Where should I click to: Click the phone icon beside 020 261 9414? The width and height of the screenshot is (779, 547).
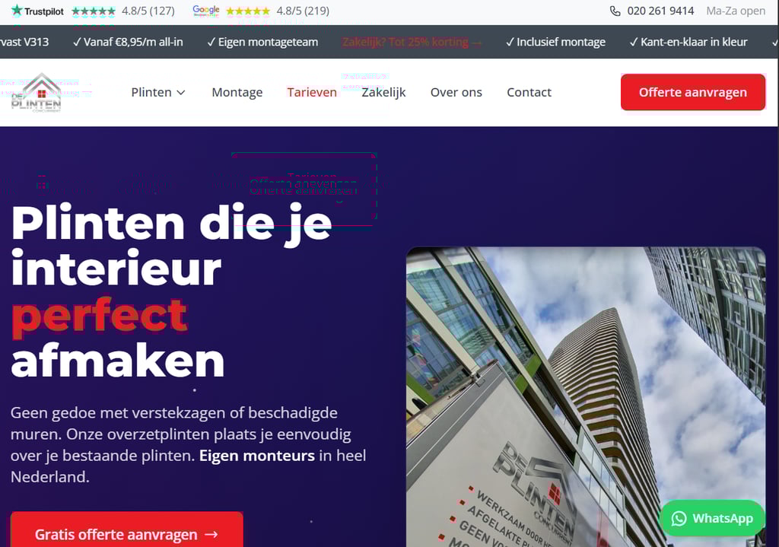[615, 11]
